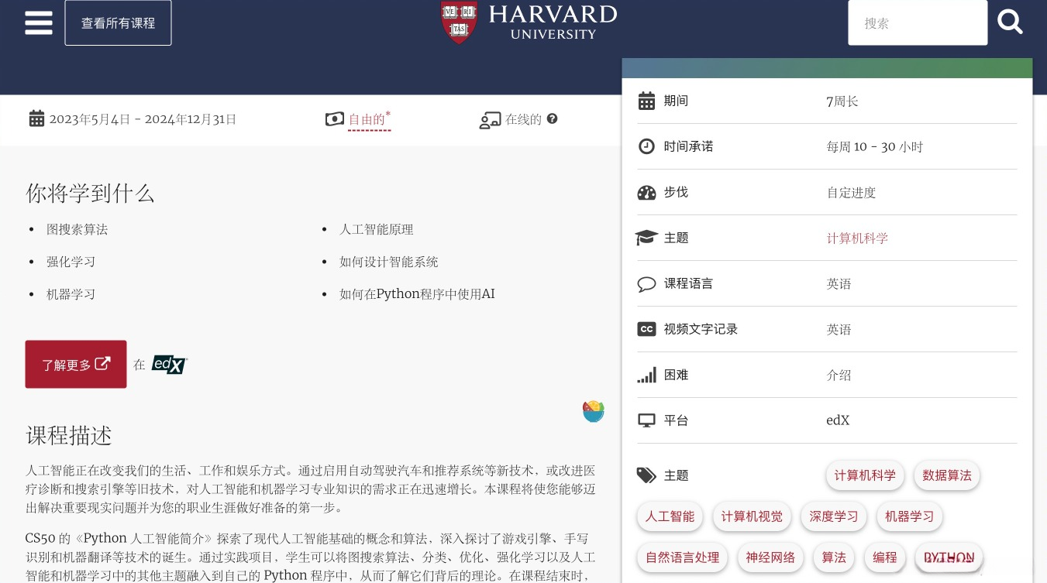Click the calendar icon beside 2023年5月4日
Viewport: 1047px width, 583px height.
(36, 118)
